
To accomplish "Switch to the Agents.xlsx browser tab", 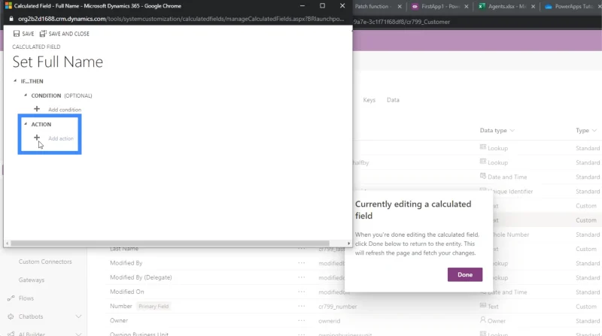I will pos(506,7).
